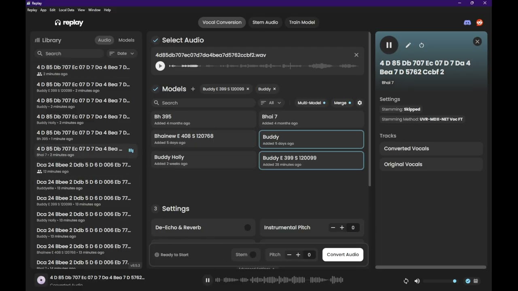
Task: Click the Models search field
Action: point(203,103)
